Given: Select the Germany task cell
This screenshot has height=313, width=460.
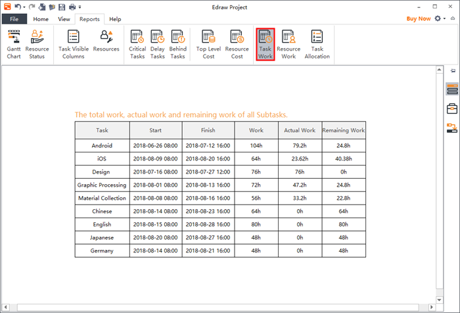Looking at the screenshot, I should [x=102, y=251].
